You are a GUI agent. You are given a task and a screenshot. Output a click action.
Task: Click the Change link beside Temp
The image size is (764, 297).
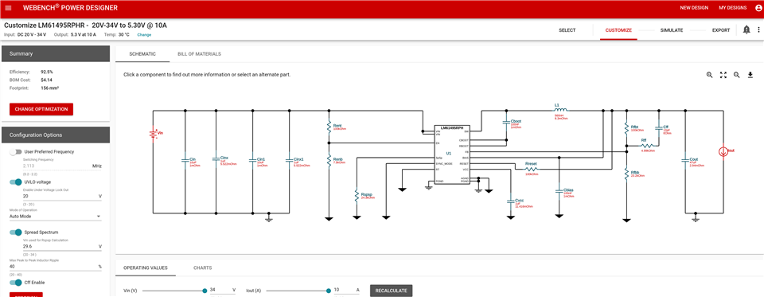(x=144, y=34)
